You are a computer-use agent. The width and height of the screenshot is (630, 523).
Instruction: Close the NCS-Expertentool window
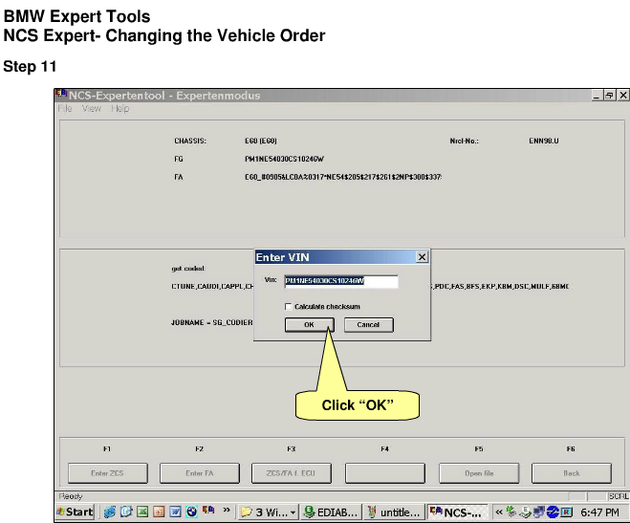tap(623, 96)
